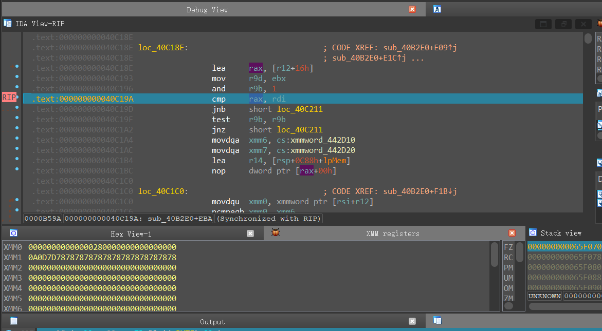Click the FZ flag
This screenshot has height=331, width=602.
click(x=508, y=247)
